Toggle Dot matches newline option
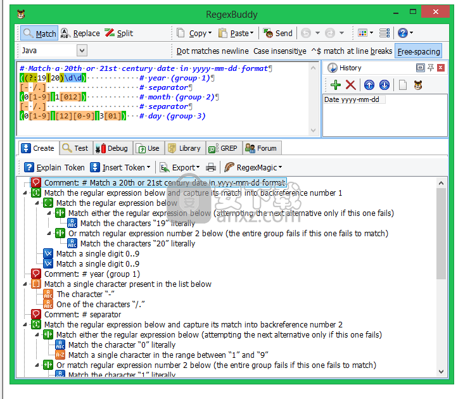The width and height of the screenshot is (470, 399). tap(212, 51)
